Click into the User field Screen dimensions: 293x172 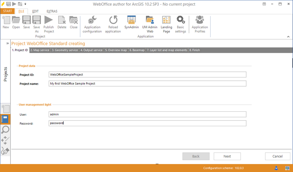[147, 114]
